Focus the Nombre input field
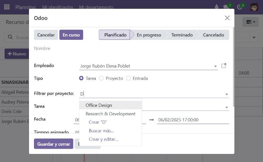The width and height of the screenshot is (263, 162). [131, 48]
